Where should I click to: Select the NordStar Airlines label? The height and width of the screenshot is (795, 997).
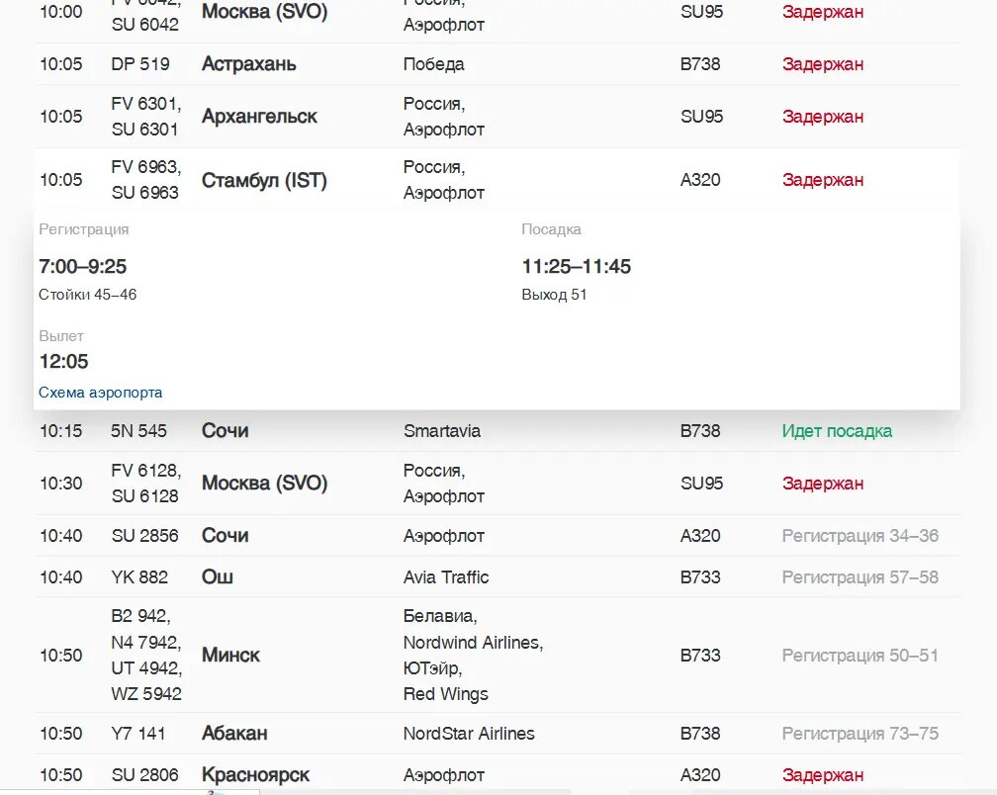469,734
